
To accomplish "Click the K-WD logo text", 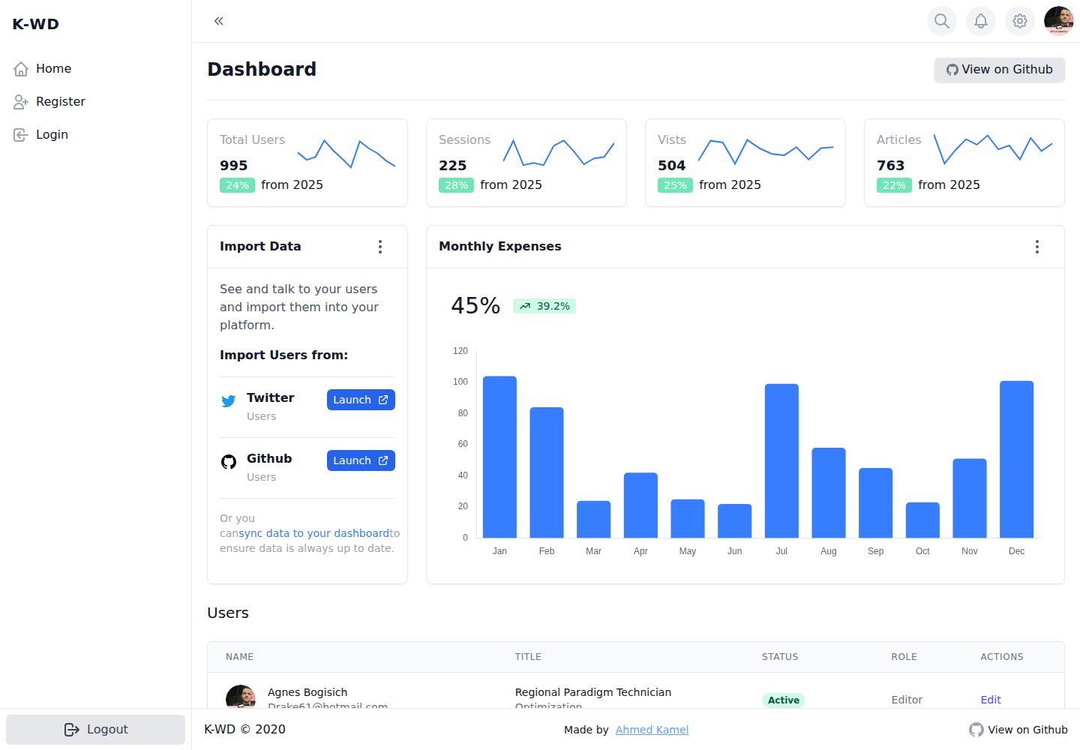I will [x=35, y=24].
